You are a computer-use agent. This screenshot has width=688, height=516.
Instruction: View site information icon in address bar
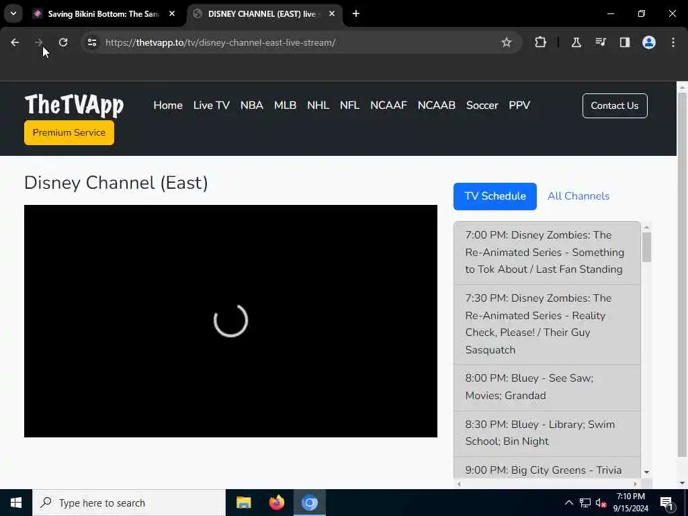(91, 42)
